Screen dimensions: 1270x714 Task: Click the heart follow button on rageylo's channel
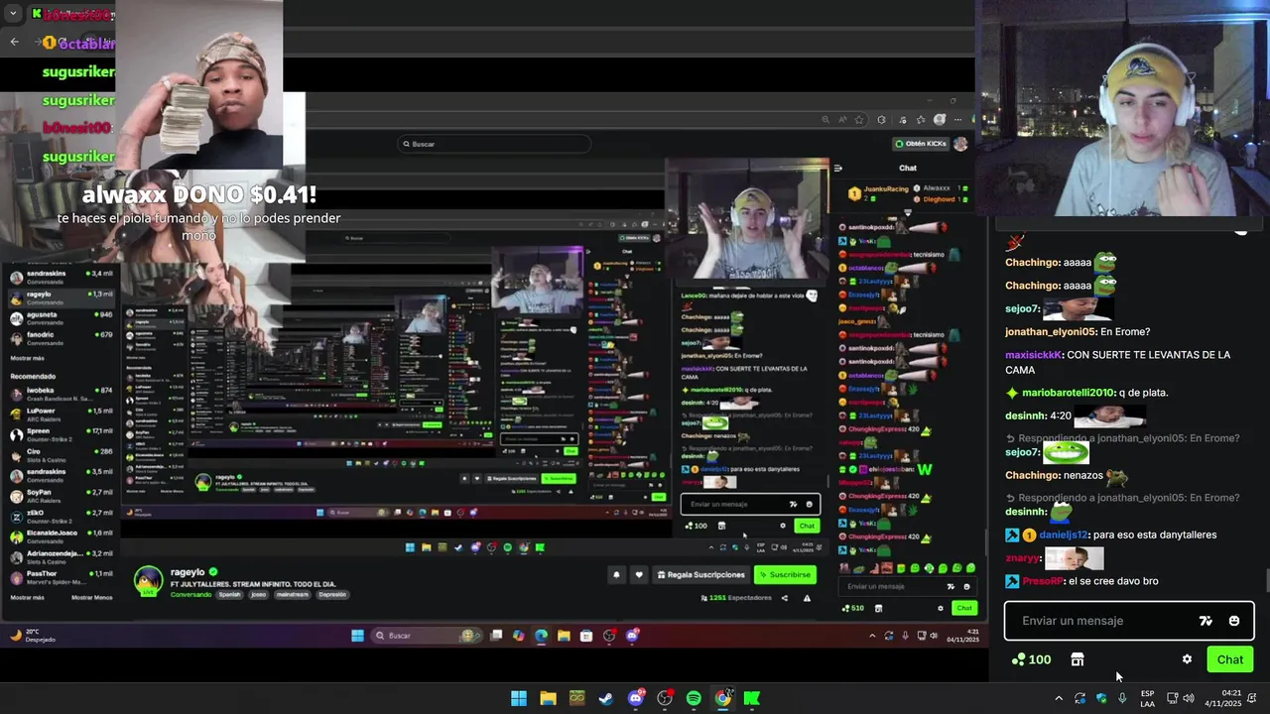(638, 574)
